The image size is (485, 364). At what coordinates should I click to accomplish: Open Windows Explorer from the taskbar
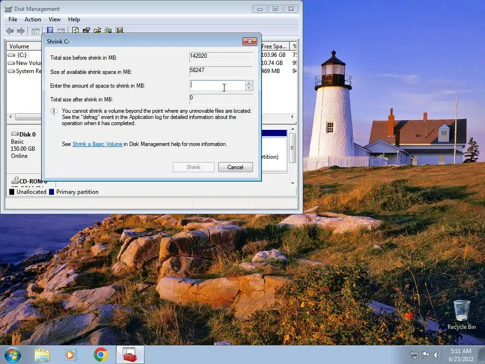[x=42, y=355]
